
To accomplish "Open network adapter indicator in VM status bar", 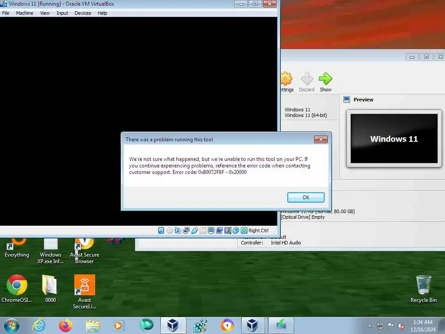I will (x=186, y=230).
